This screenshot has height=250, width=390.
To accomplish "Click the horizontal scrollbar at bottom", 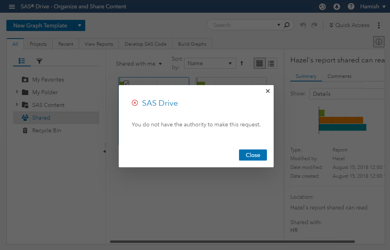I will [x=232, y=242].
